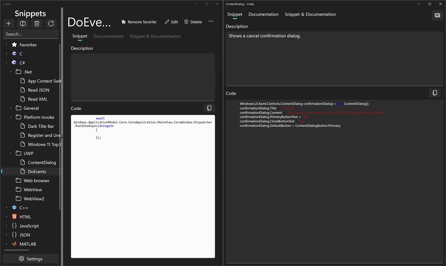Collapse the Platform Invoke folder
The image size is (446, 266).
click(x=11, y=117)
